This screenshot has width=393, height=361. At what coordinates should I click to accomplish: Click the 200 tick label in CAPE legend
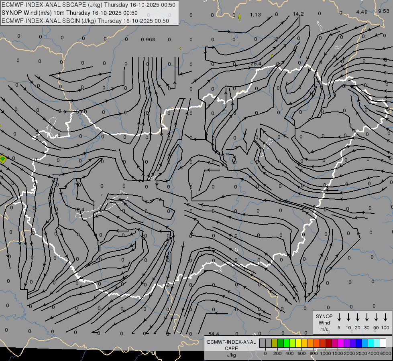click(277, 353)
